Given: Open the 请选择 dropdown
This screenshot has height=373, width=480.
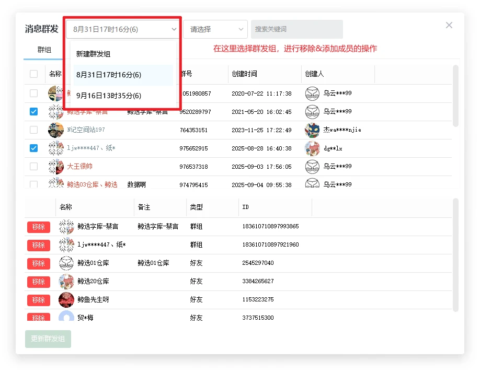Looking at the screenshot, I should coord(215,29).
